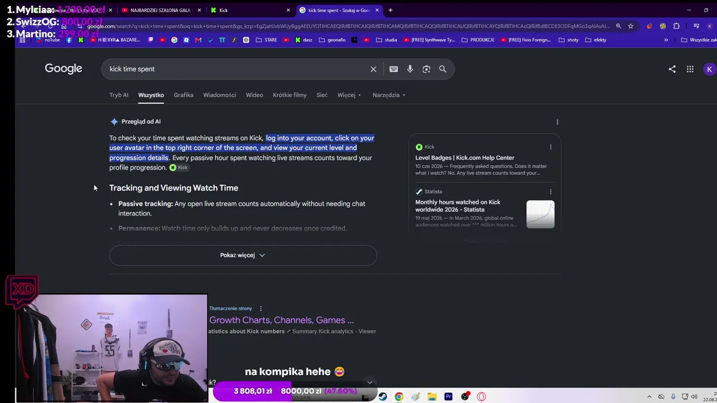Click the Tłumaczenie strony link
Image resolution: width=717 pixels, height=403 pixels.
click(x=231, y=308)
